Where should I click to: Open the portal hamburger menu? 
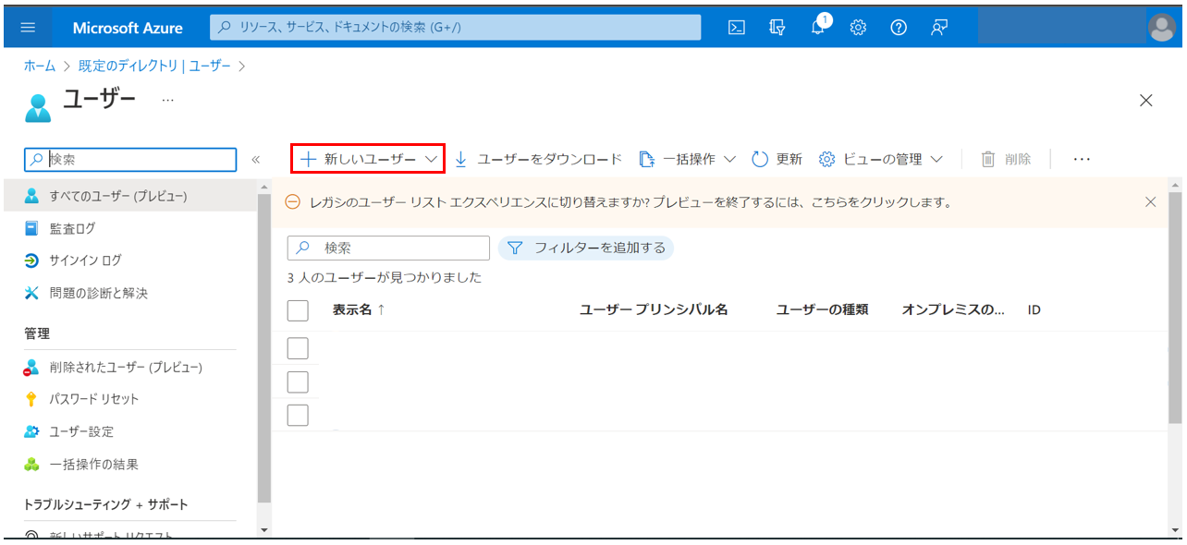coord(27,27)
